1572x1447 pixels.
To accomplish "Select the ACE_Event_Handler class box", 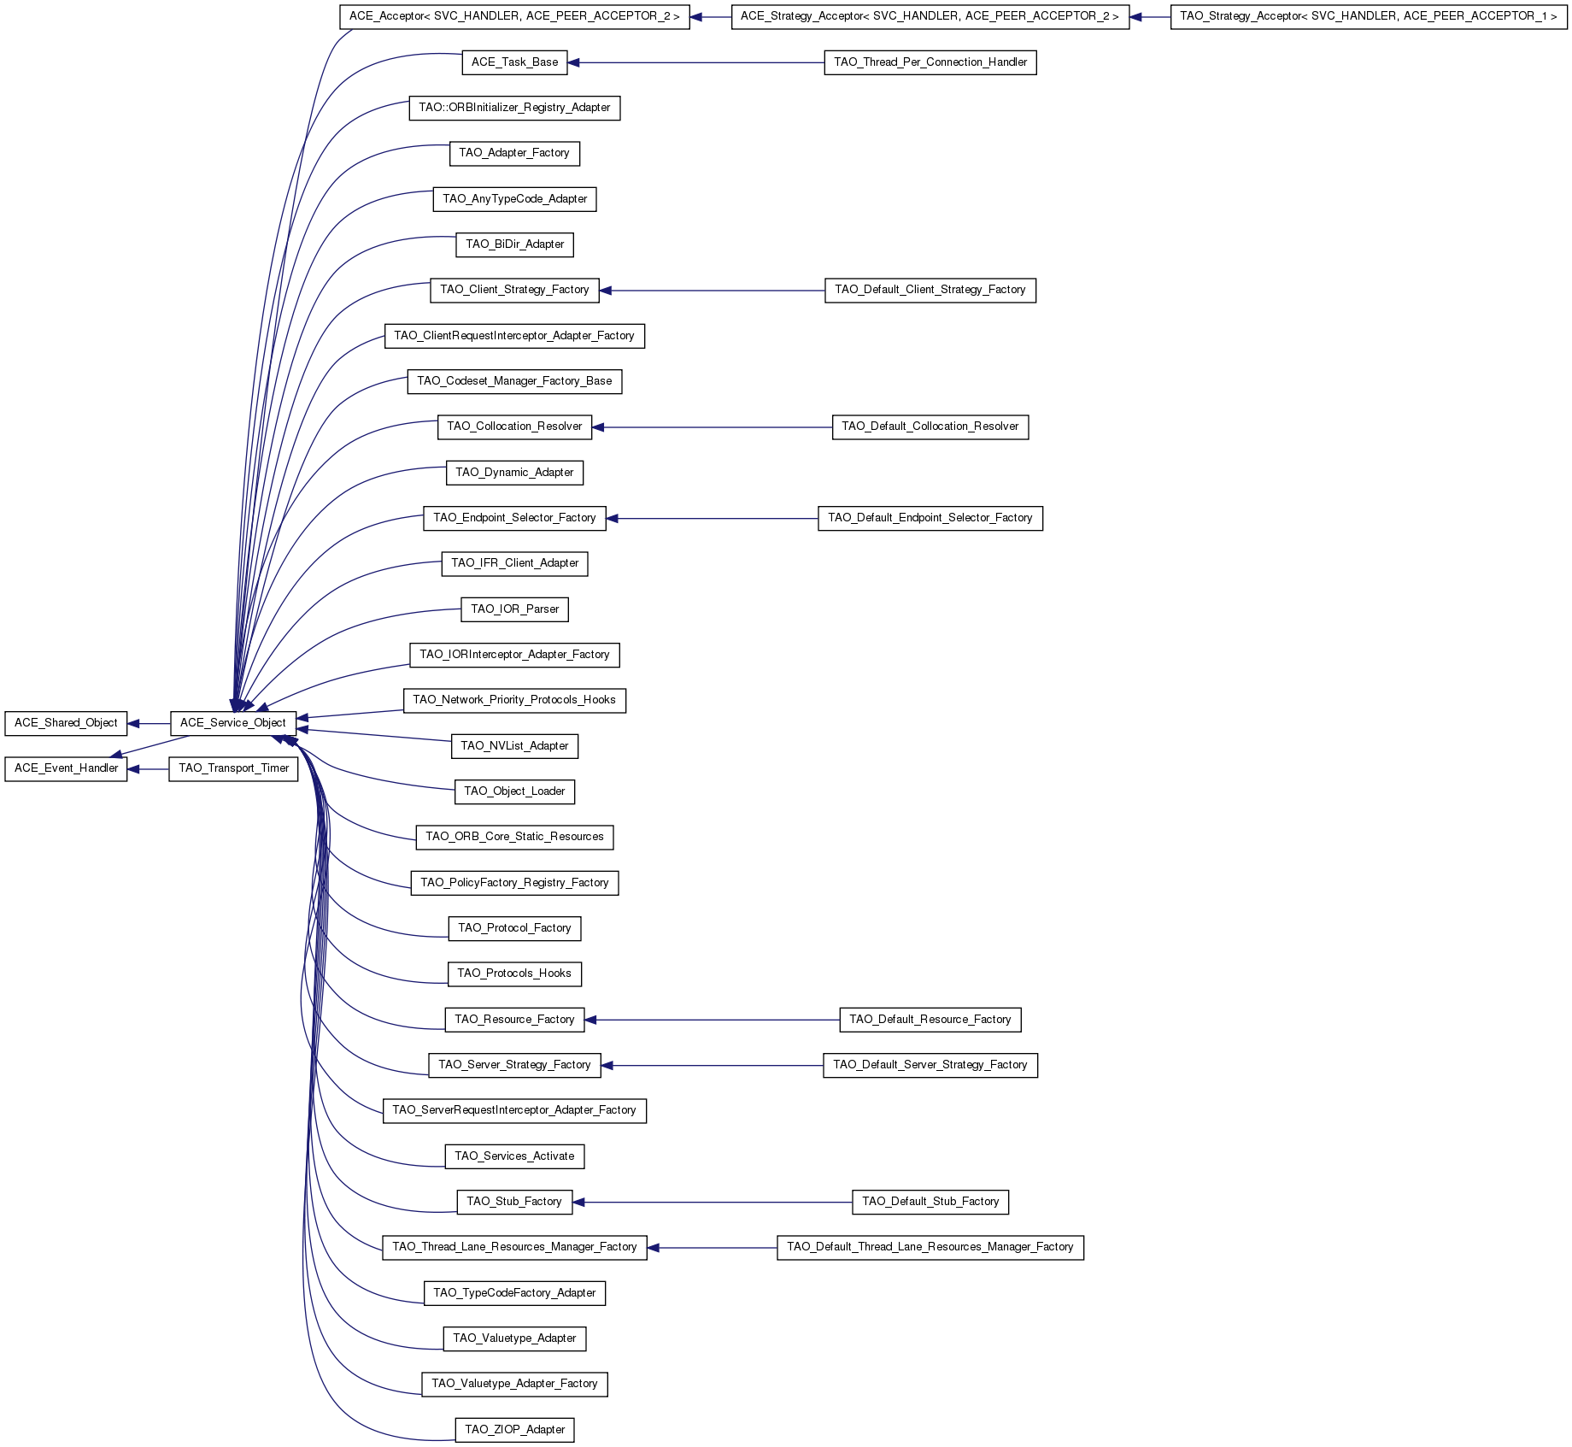I will click(x=66, y=768).
